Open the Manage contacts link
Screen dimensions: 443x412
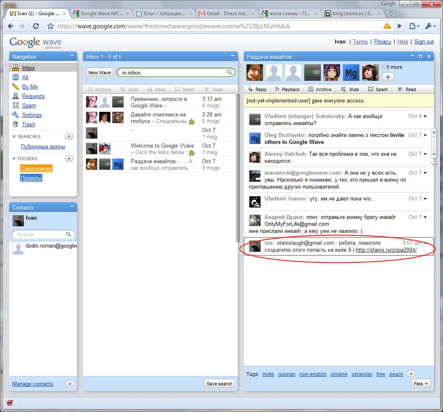[x=33, y=384]
